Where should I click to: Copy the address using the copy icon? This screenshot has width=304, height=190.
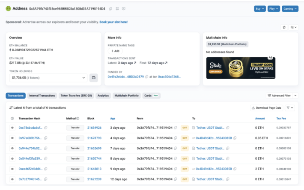point(111,9)
